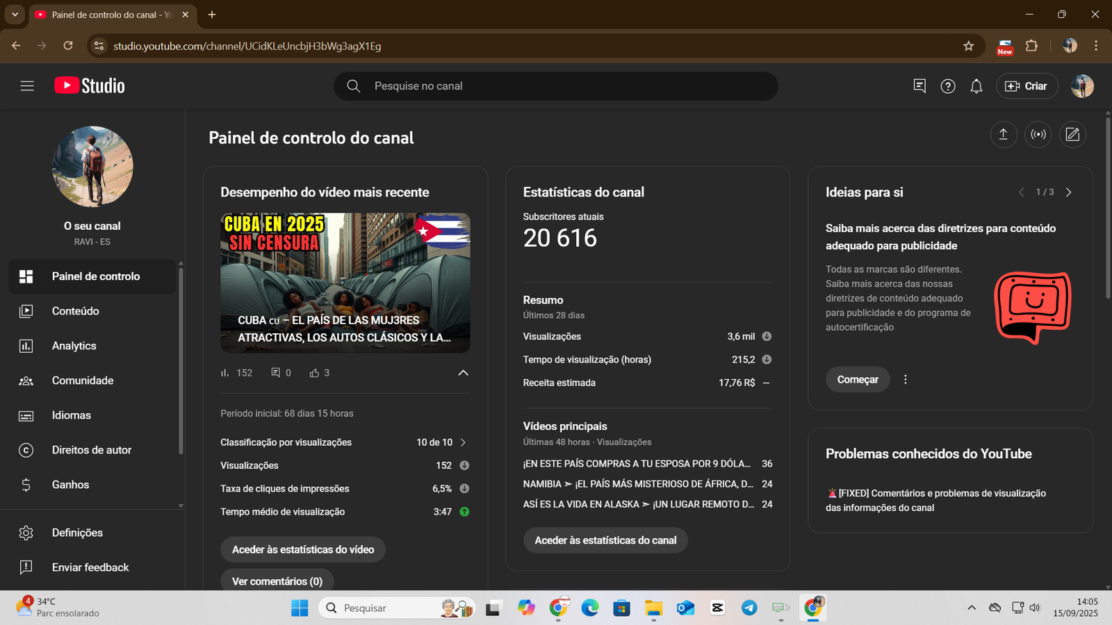Click the channel profile picture in sidebar
This screenshot has width=1112, height=625.
(x=92, y=167)
